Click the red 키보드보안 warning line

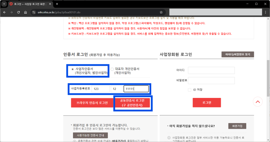[x=150, y=34]
